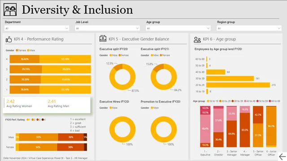
Task: Click the 2.42 Avg Rating Women card
Action: pyautogui.click(x=19, y=103)
